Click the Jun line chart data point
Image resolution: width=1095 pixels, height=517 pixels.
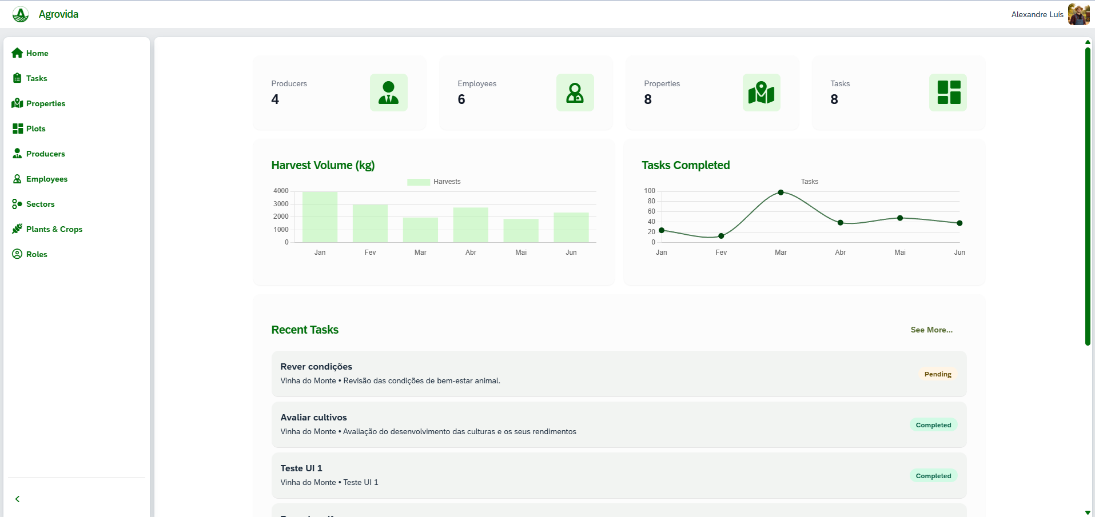(x=959, y=223)
